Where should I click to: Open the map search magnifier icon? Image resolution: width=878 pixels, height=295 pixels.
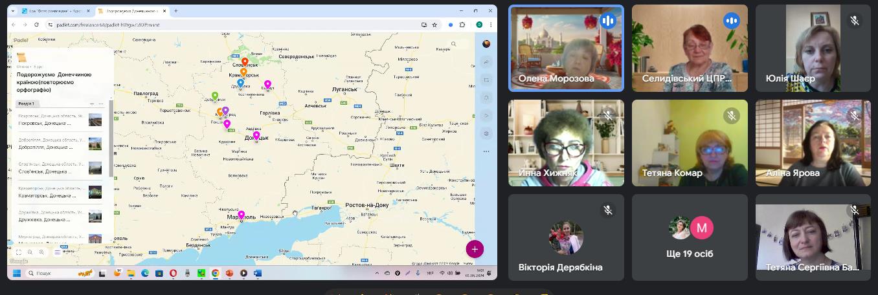(454, 44)
